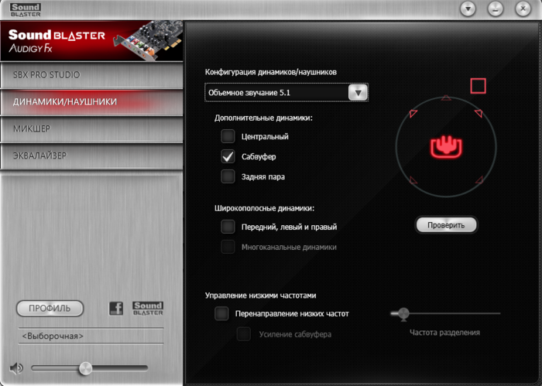Click the subwoofer square icon
Viewport: 542px width, 386px height.
pos(478,86)
